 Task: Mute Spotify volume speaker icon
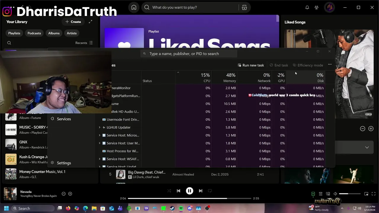pyautogui.click(x=335, y=194)
